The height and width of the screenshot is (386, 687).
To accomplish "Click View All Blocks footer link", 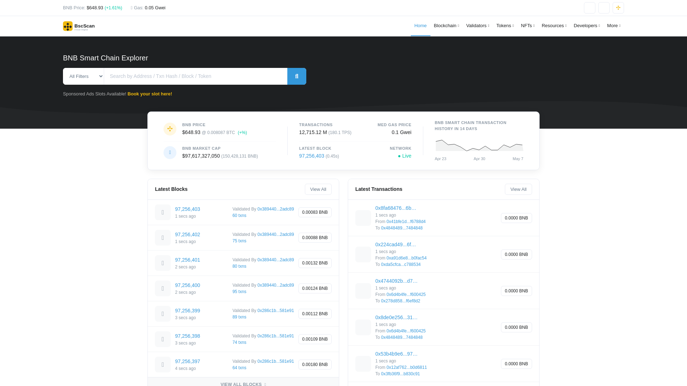I will click(243, 384).
